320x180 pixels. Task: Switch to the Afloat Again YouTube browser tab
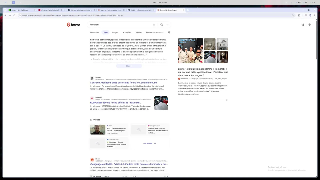(x=51, y=10)
